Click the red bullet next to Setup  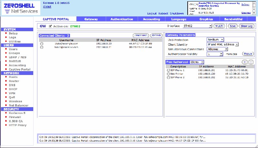[6, 33]
